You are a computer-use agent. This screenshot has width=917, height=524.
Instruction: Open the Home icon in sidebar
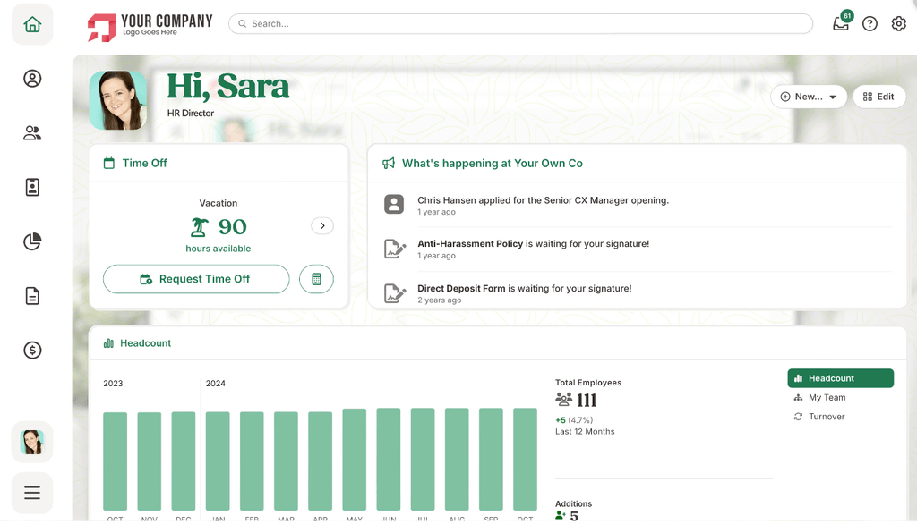click(32, 24)
